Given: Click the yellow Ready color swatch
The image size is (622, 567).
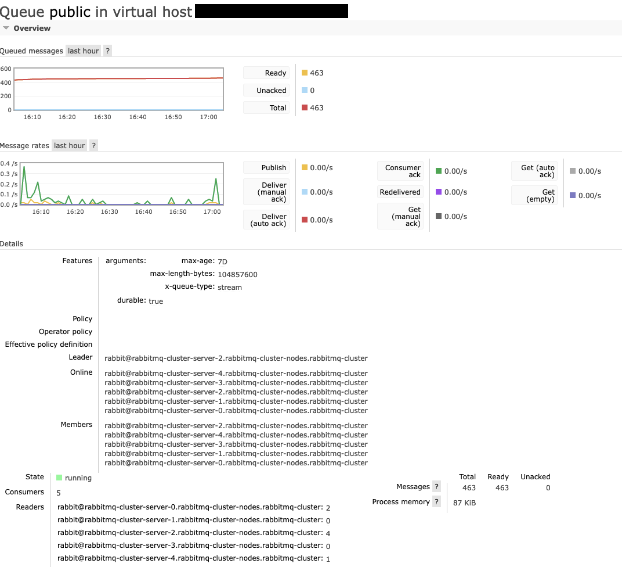Looking at the screenshot, I should (x=305, y=73).
